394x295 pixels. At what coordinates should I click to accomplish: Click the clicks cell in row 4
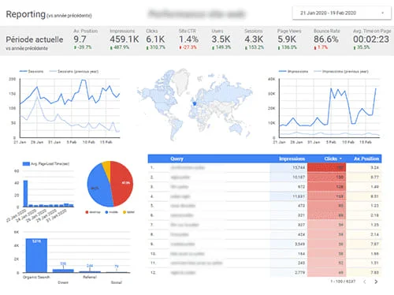coord(326,196)
